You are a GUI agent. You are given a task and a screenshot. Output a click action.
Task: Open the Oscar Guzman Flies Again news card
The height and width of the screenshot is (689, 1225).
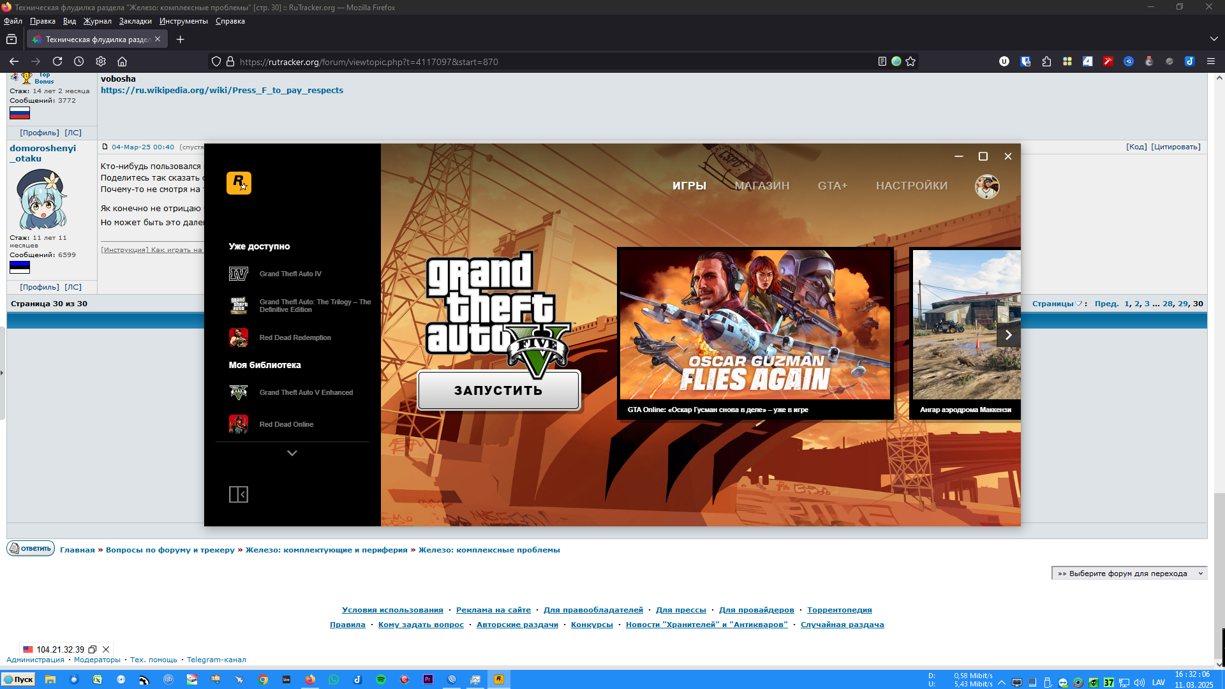point(755,334)
